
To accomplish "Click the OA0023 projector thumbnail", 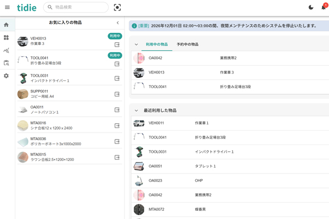I will (x=139, y=181).
